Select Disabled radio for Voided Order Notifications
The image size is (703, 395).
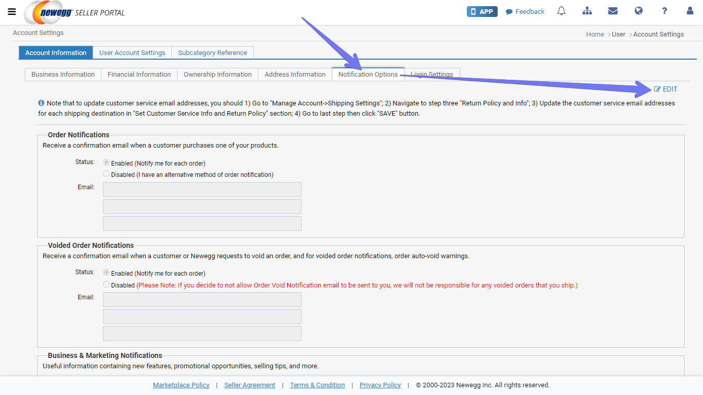[107, 284]
